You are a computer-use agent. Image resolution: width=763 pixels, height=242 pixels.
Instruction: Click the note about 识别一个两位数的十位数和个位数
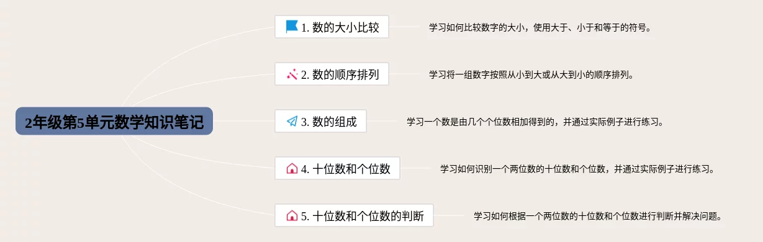coord(577,169)
